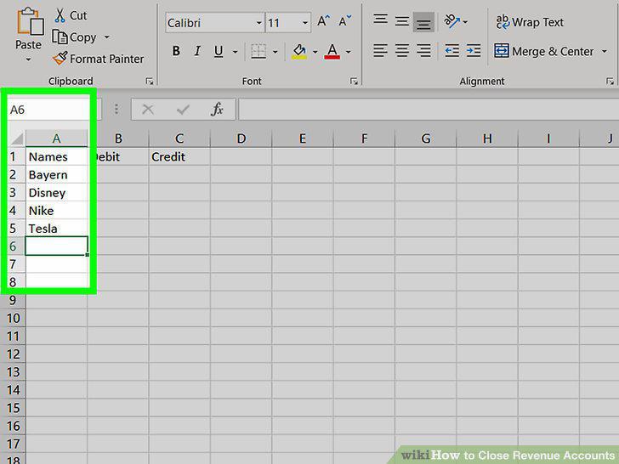Select cell containing Bayern
The width and height of the screenshot is (619, 464).
56,175
